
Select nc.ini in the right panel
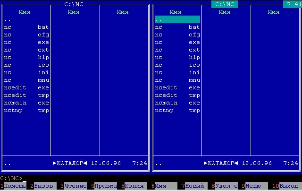coord(177,72)
